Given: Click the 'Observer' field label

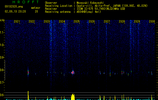Looking at the screenshot, I should 51,3.
